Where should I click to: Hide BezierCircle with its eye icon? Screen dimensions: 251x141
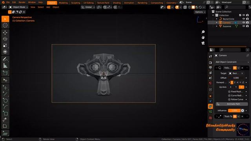coord(244,19)
